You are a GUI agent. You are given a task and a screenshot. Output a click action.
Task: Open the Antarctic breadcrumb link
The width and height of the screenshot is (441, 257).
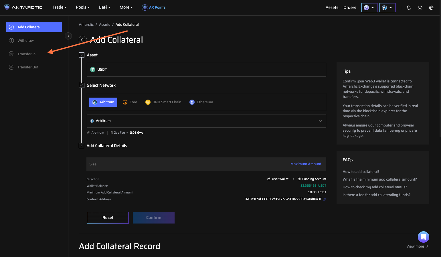coord(86,25)
